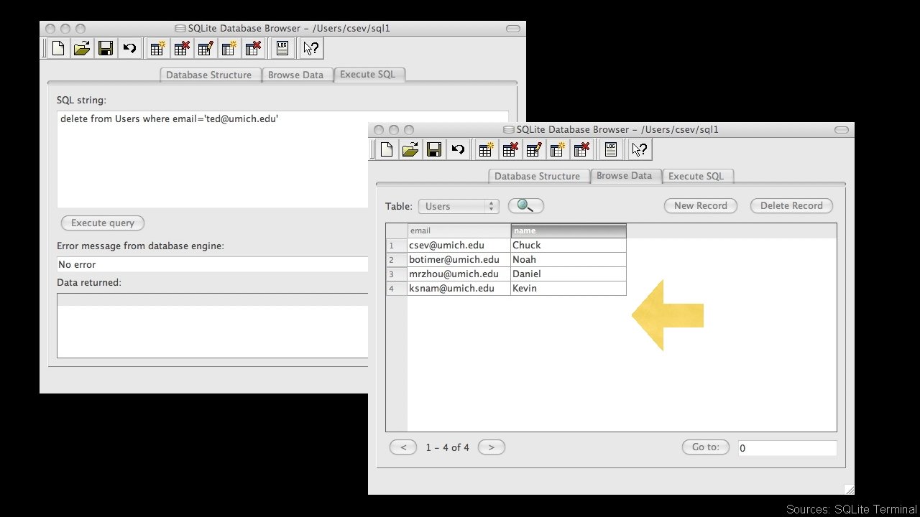Click What's This help cursor icon, front window
Screen dimensions: 920x517
point(640,149)
